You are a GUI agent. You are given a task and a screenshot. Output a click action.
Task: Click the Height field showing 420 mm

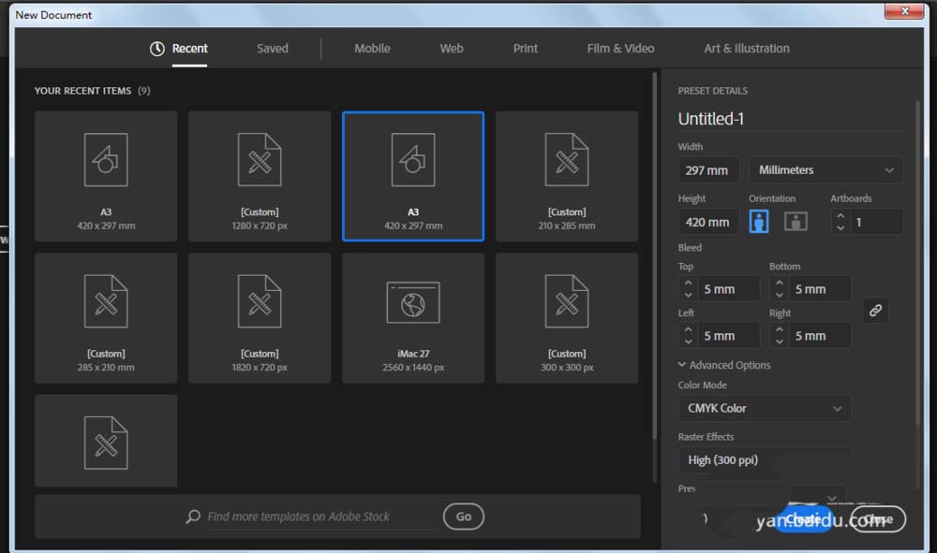point(708,222)
